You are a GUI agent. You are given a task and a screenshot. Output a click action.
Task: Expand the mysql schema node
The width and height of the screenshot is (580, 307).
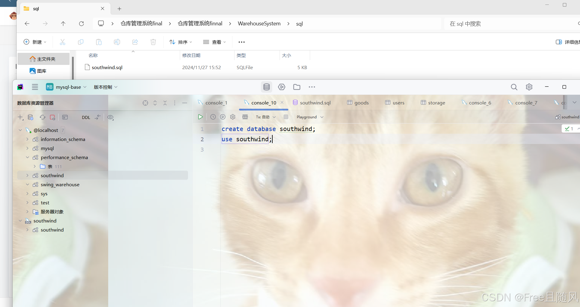coord(27,148)
